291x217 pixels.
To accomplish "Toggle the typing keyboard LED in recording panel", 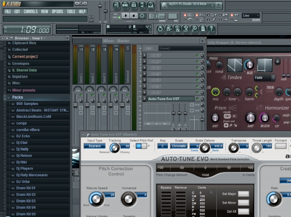I will point(185,15).
